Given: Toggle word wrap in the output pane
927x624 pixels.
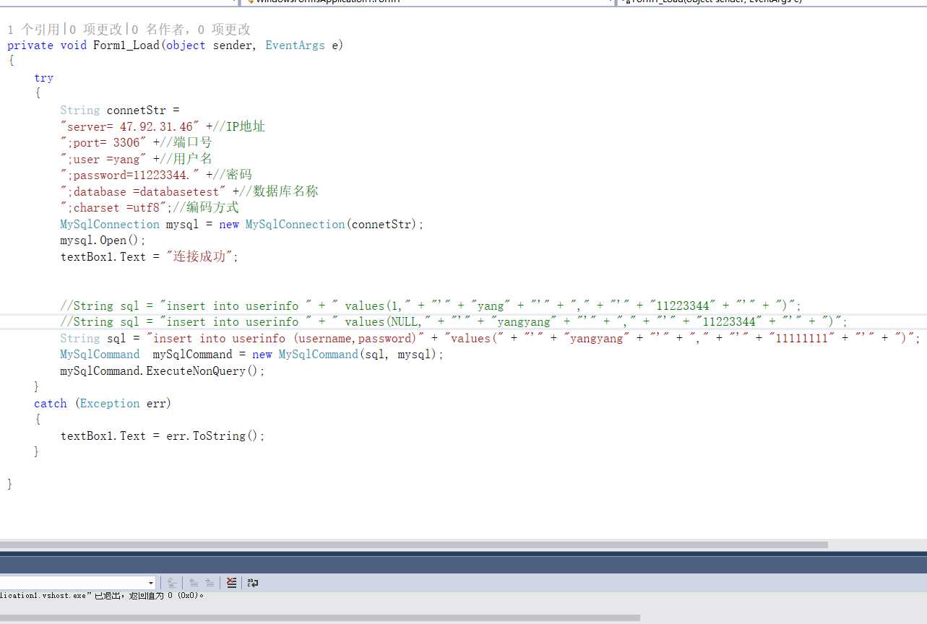Looking at the screenshot, I should click(x=252, y=583).
